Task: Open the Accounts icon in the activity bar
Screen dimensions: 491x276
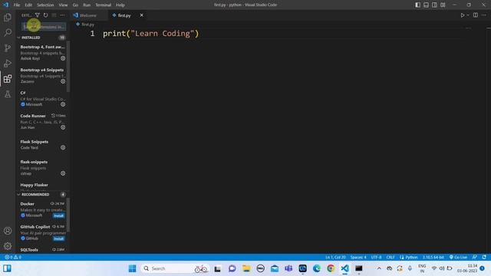Action: click(x=8, y=231)
